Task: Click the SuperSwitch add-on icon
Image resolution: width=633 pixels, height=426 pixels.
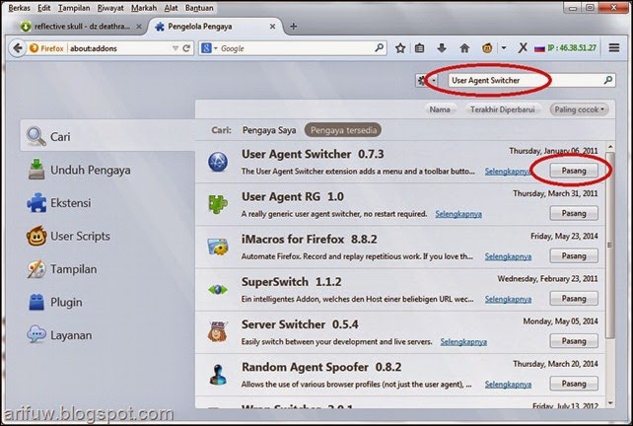Action: point(218,290)
